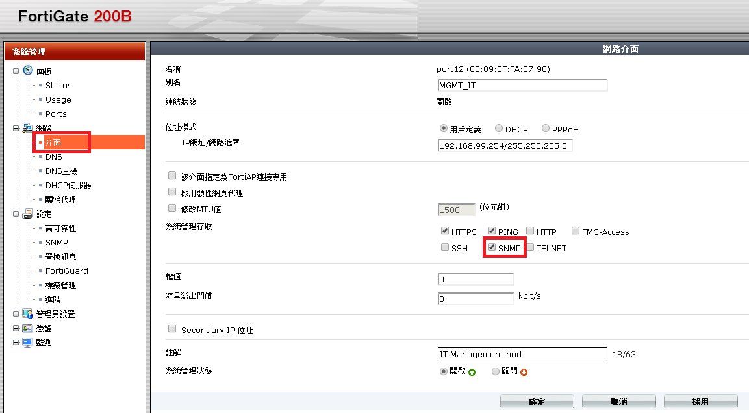
Task: Select PPPoE addressing mode
Action: tap(546, 128)
